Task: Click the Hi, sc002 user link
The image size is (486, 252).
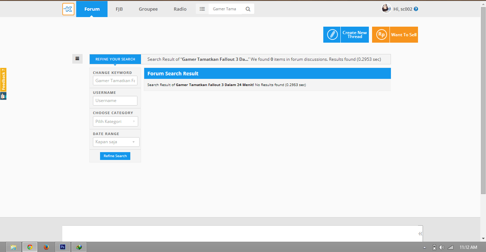Action: tap(403, 9)
